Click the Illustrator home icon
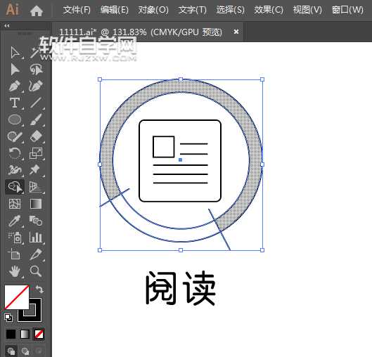Screen dimensions: 372x357 coord(37,11)
